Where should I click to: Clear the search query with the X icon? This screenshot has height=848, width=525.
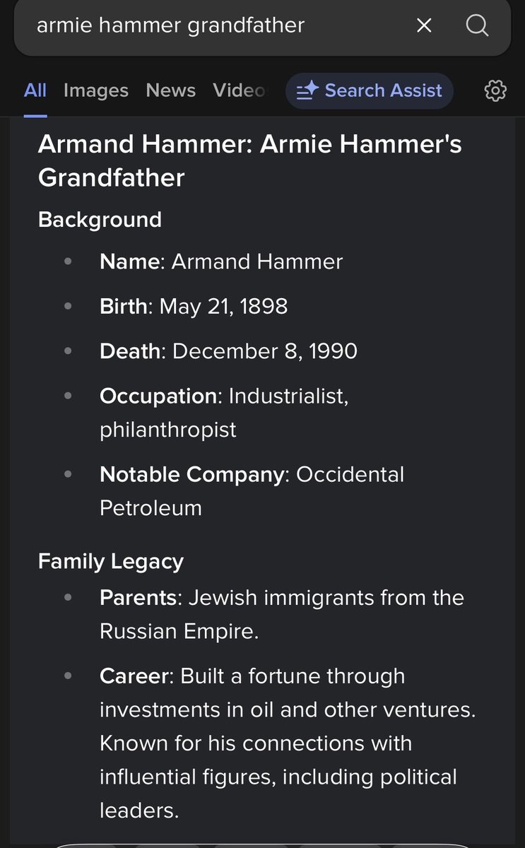coord(424,26)
